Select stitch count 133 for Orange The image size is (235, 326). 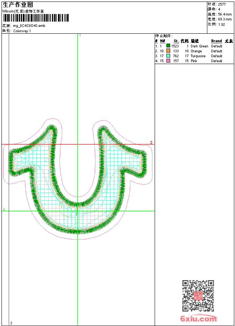coord(176,51)
